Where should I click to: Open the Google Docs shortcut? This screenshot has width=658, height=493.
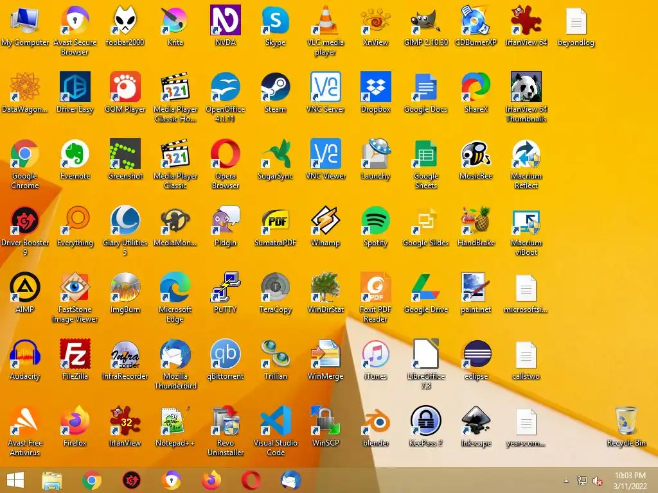425,87
